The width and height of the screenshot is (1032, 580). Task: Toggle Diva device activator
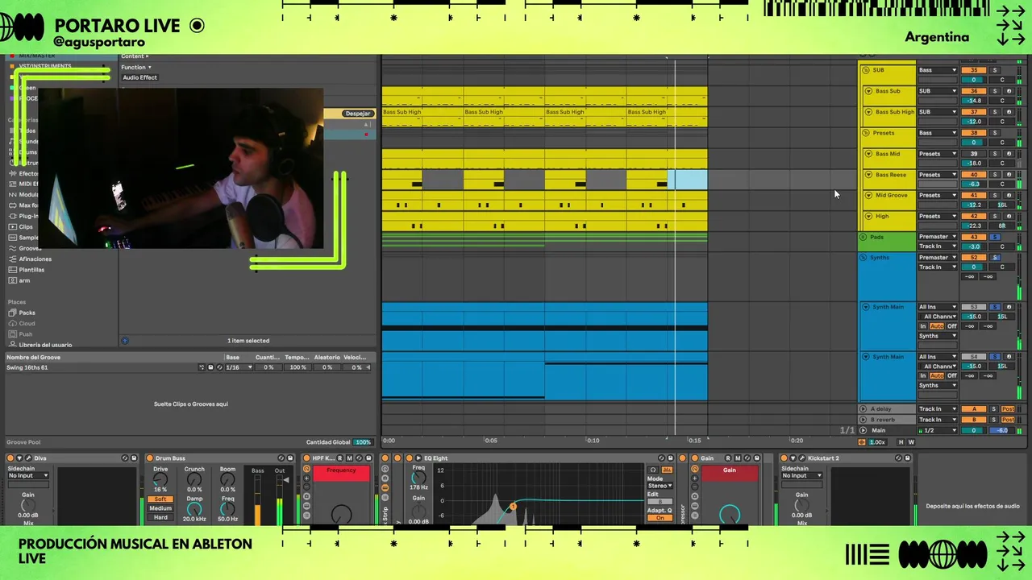10,458
